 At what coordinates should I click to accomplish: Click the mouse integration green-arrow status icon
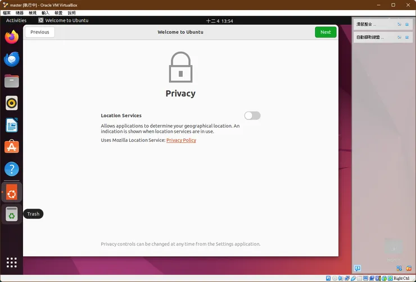tap(384, 278)
